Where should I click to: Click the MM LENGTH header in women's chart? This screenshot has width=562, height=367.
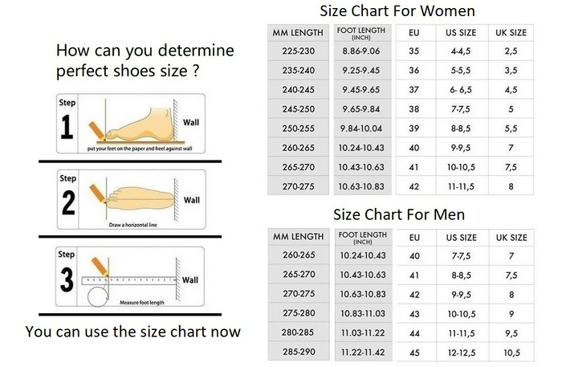[x=299, y=33]
